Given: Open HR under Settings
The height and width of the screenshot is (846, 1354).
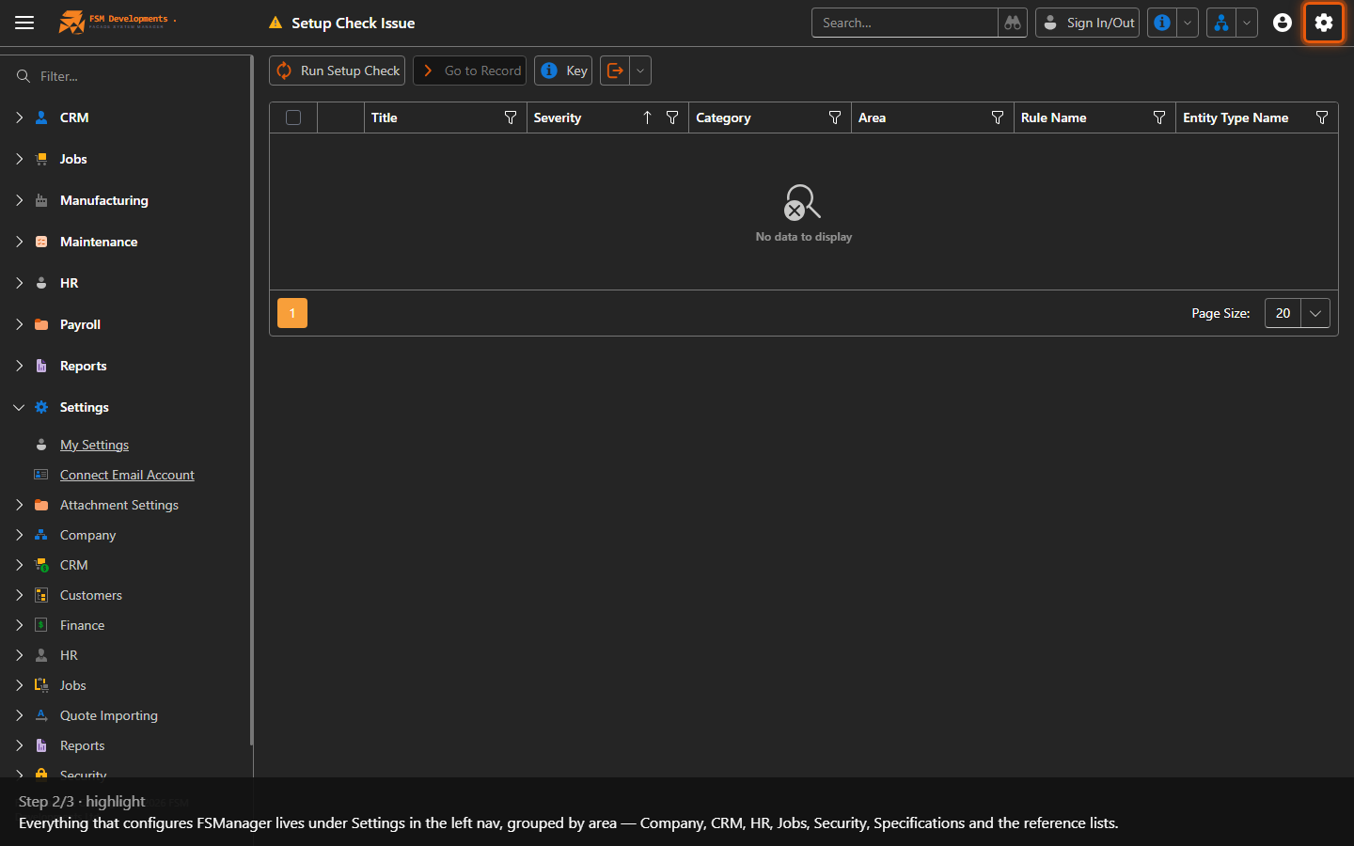Looking at the screenshot, I should pos(69,655).
